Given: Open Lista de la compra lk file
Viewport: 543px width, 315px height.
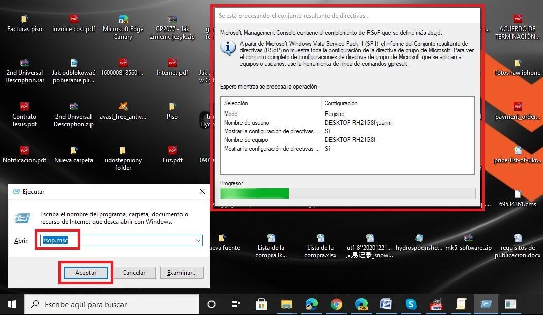Looking at the screenshot, I should (271, 246).
